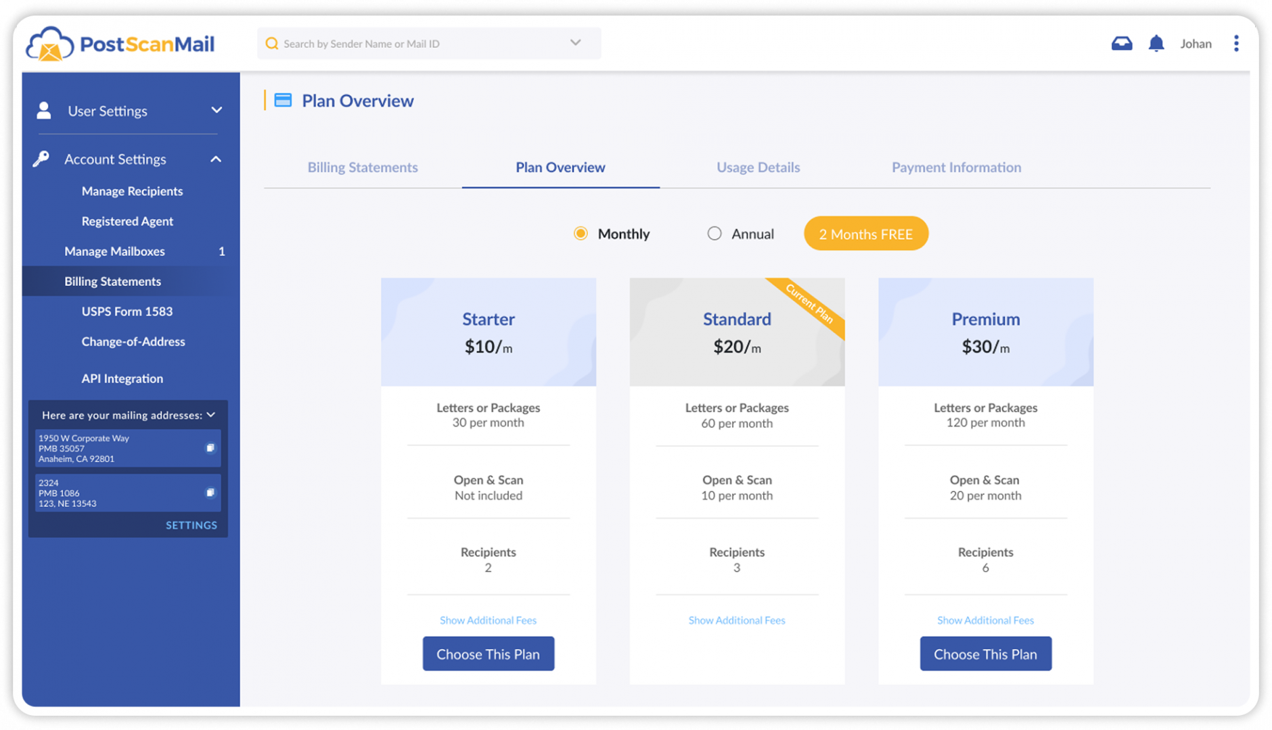Switch to Annual billing
Screen dimensions: 1272x730
point(714,233)
